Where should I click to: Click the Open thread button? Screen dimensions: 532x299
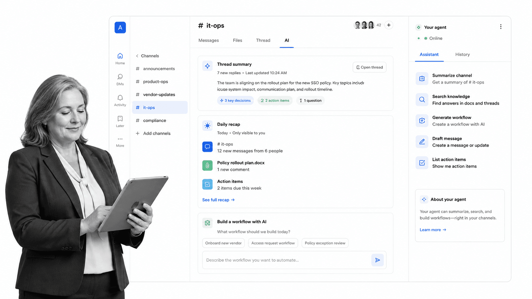pyautogui.click(x=369, y=67)
